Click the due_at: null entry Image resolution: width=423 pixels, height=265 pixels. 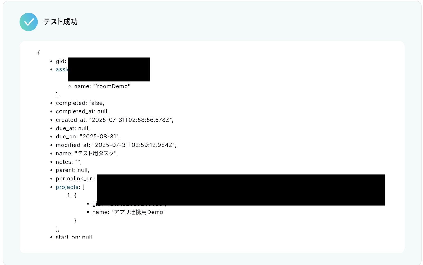(x=73, y=128)
